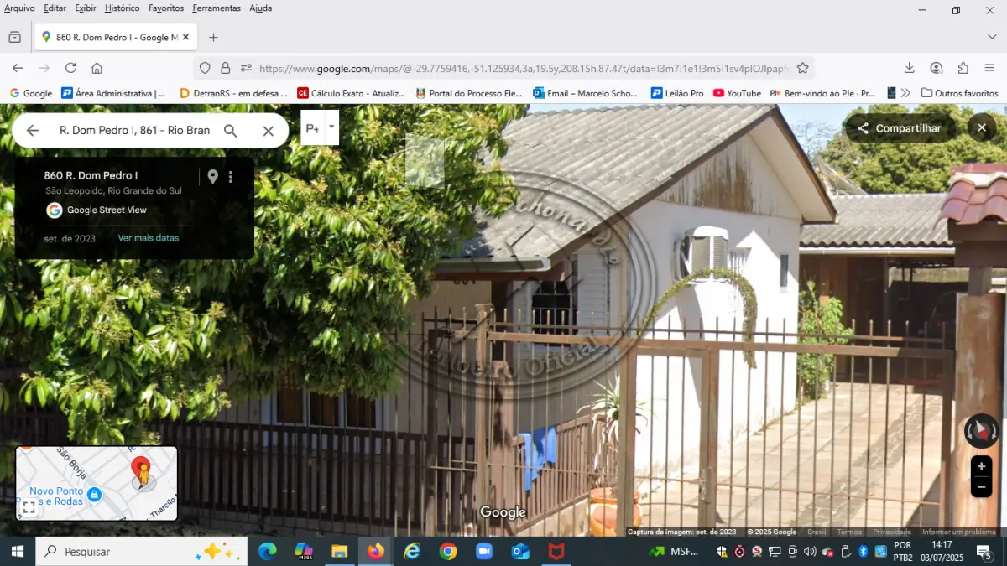Go back from the Street View search panel
Screen dimensions: 1007x566
coord(33,130)
